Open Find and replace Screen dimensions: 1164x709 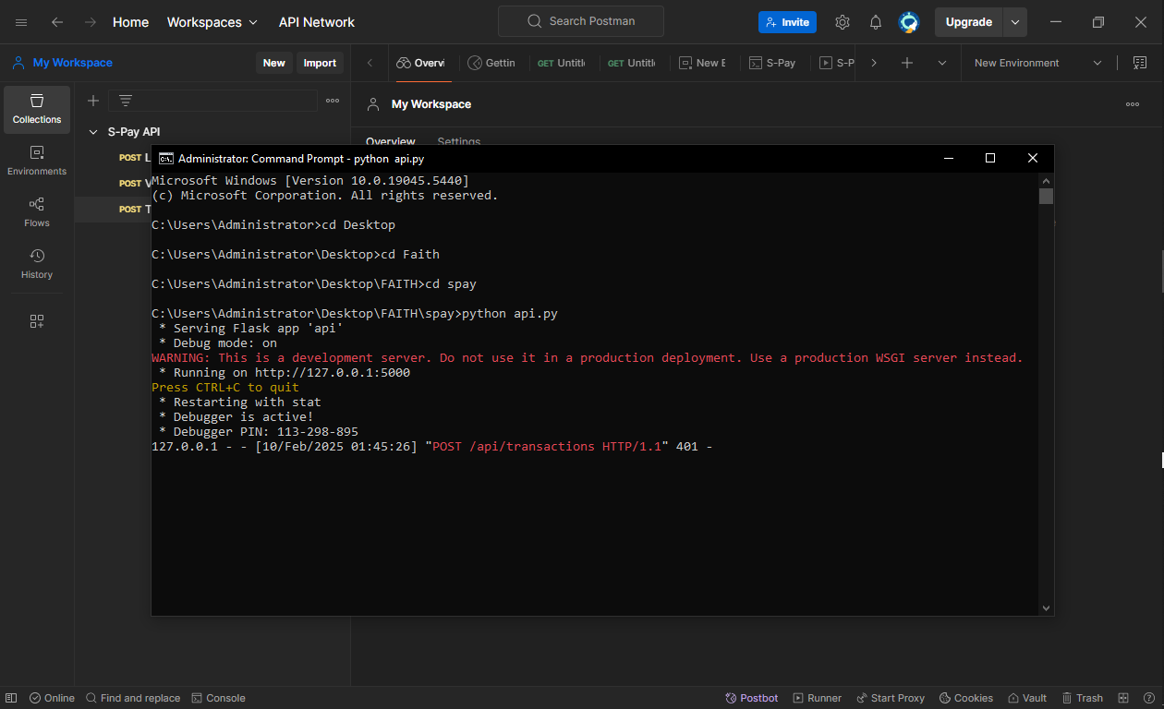133,698
